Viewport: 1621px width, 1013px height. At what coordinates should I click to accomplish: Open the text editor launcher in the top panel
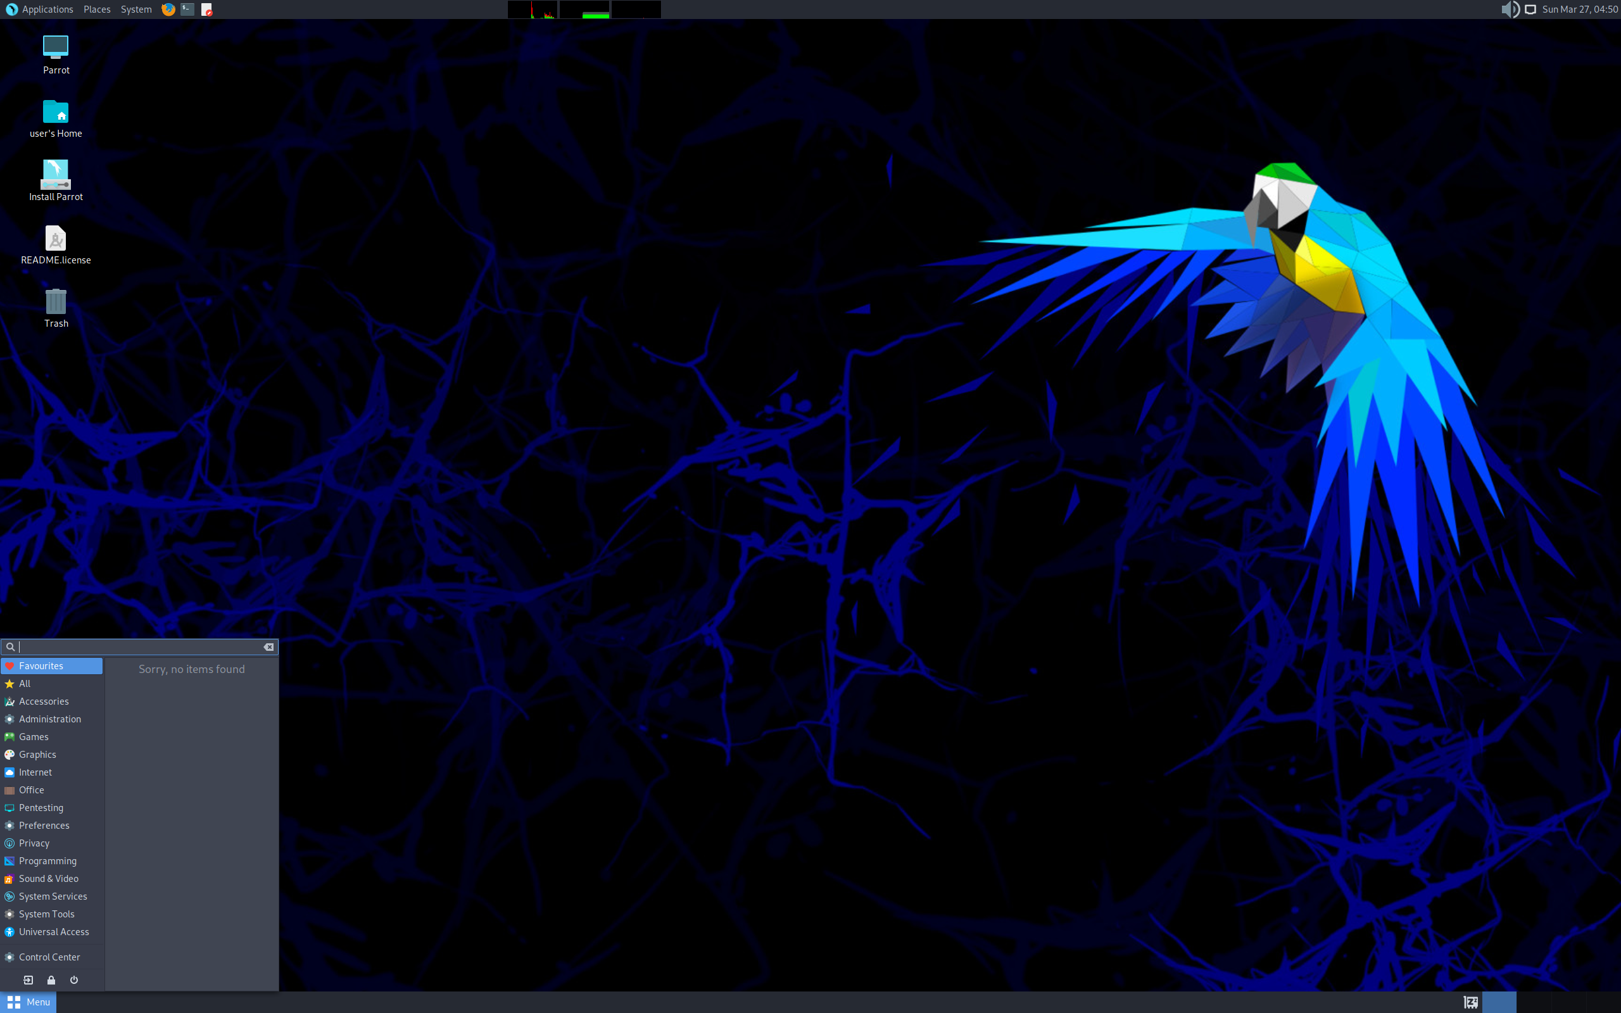206,9
